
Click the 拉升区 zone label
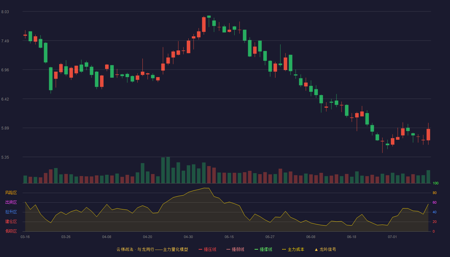click(11, 212)
